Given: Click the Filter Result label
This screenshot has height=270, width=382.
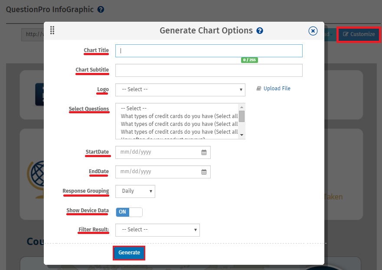Looking at the screenshot, I should pyautogui.click(x=94, y=230).
